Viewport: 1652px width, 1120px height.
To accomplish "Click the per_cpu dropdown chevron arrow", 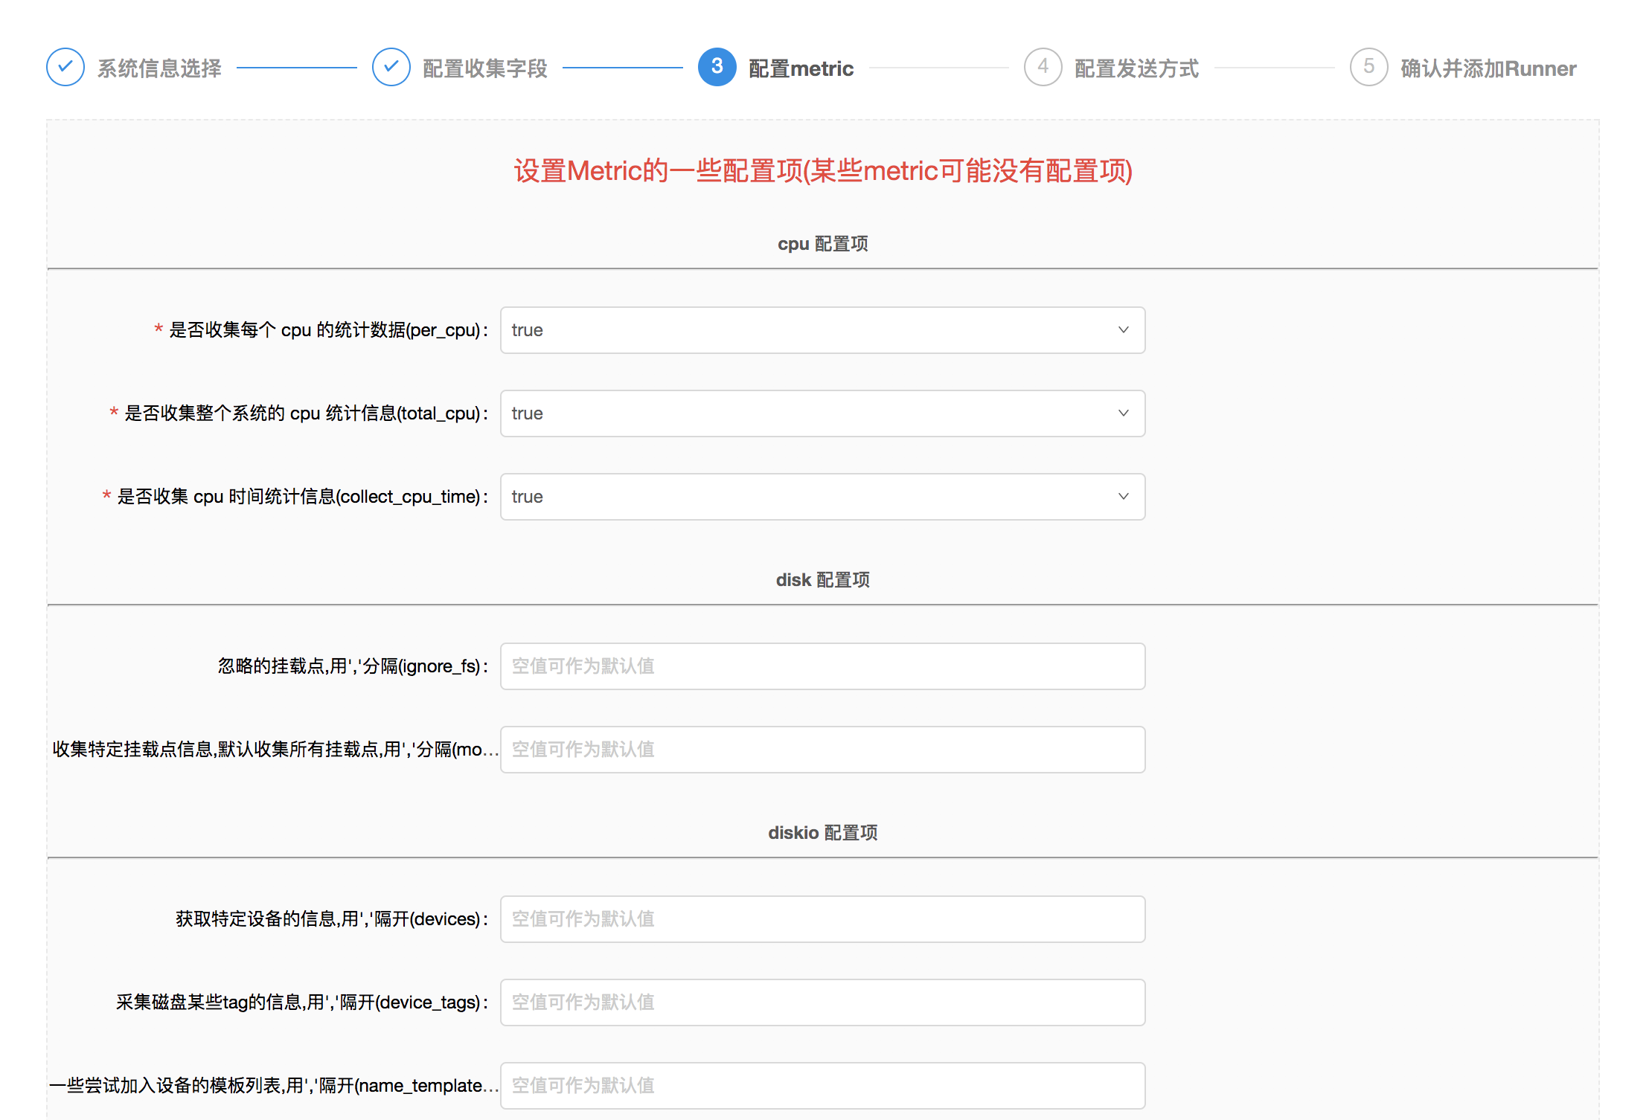I will [1123, 330].
